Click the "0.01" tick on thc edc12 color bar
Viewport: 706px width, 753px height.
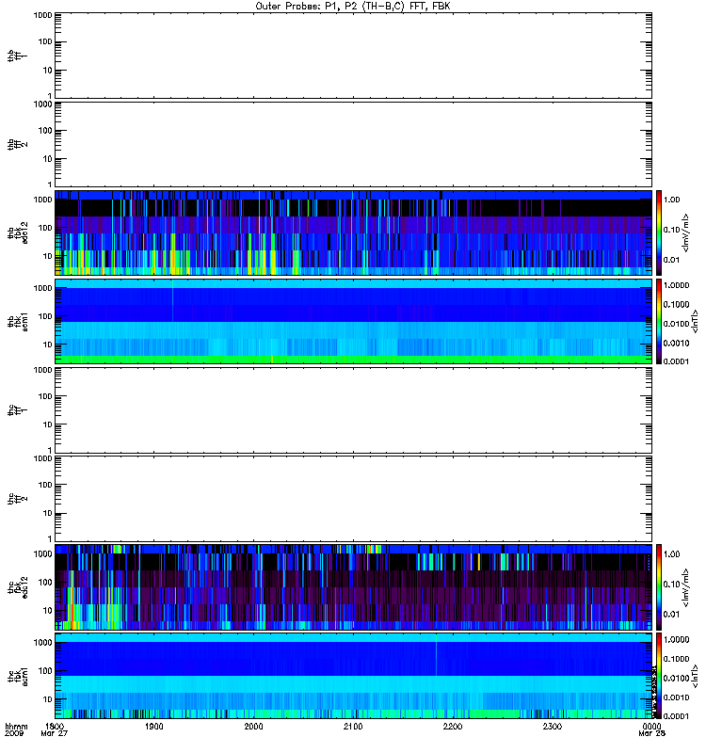pyautogui.click(x=671, y=614)
